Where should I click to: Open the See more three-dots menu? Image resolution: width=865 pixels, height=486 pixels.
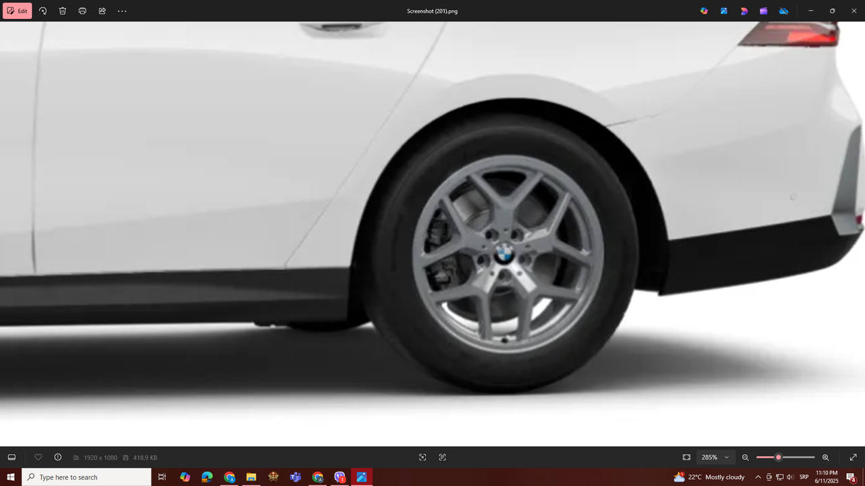pos(122,11)
